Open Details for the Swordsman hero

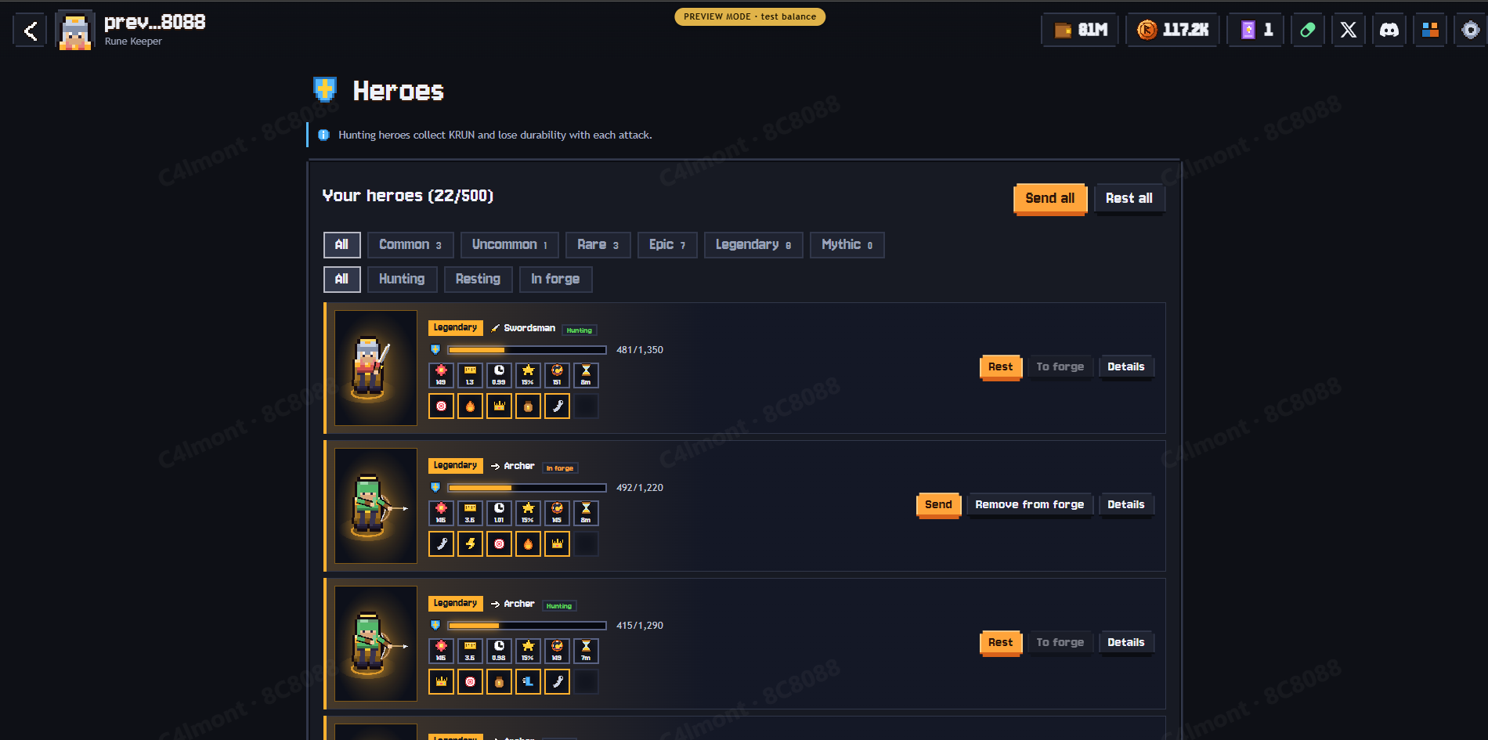click(1126, 366)
